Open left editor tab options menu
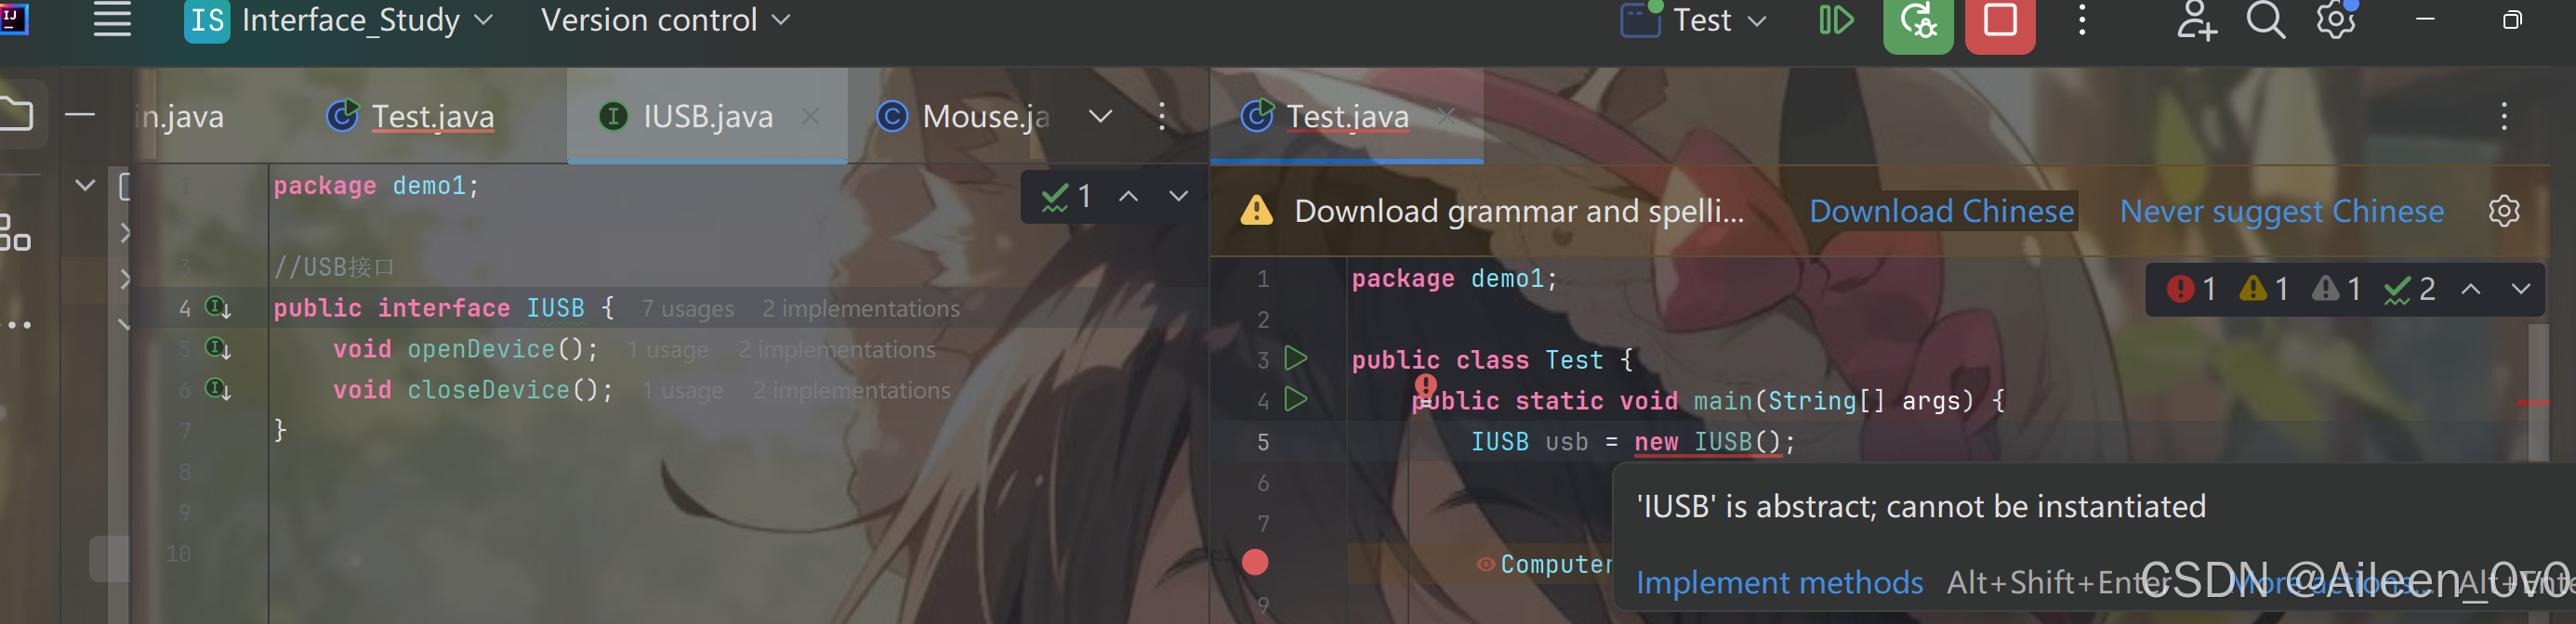Image resolution: width=2576 pixels, height=624 pixels. pyautogui.click(x=1161, y=117)
